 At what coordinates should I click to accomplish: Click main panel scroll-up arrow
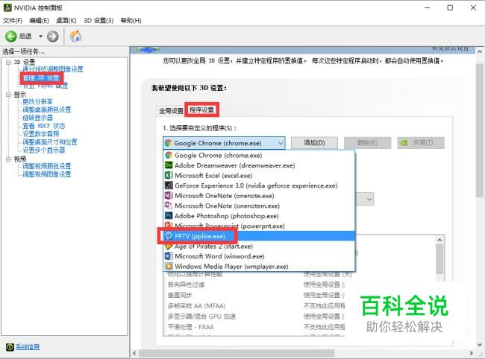tap(480, 51)
